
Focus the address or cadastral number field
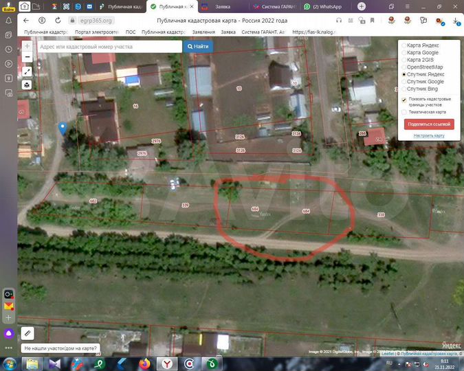point(109,47)
